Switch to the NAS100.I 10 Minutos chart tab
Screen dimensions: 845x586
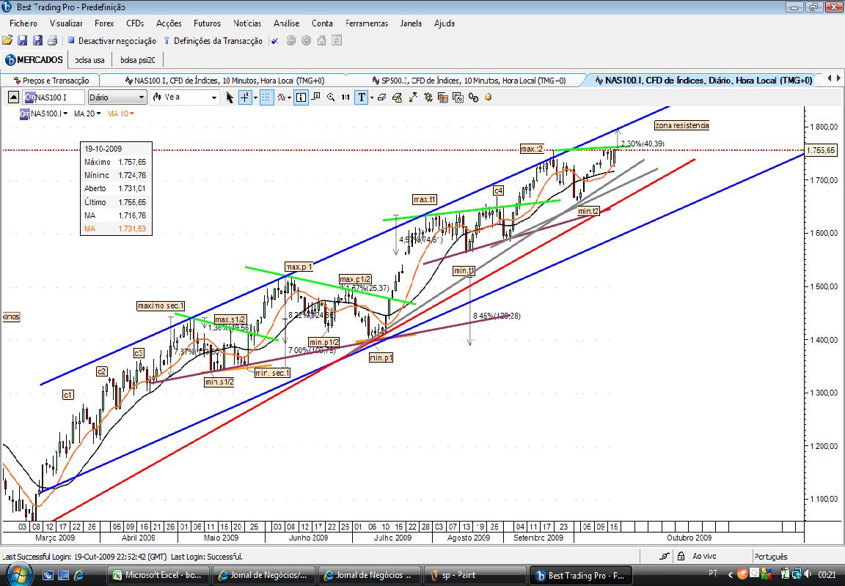coord(224,81)
